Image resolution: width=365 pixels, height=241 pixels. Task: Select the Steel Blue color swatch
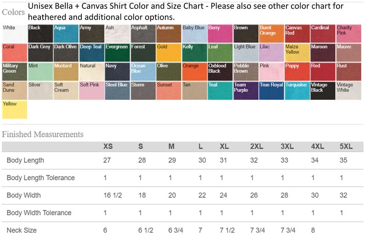click(x=117, y=91)
